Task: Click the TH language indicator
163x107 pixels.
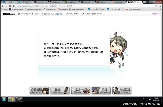Action: (143, 99)
